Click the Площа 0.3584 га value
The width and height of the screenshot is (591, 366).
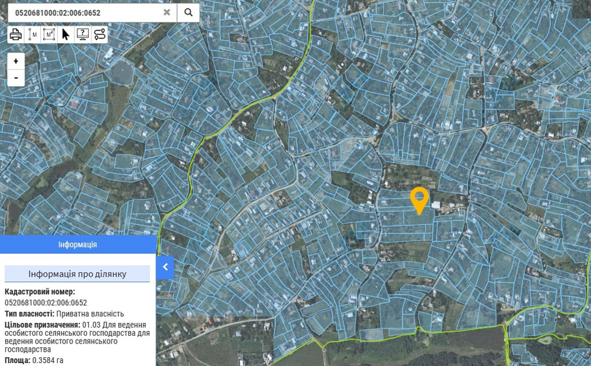(x=48, y=360)
